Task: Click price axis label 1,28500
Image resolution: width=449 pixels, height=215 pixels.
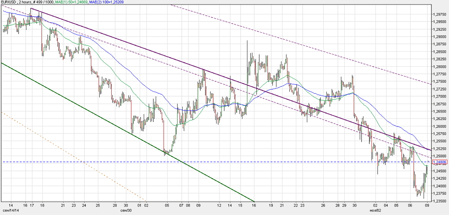Action: pos(441,52)
